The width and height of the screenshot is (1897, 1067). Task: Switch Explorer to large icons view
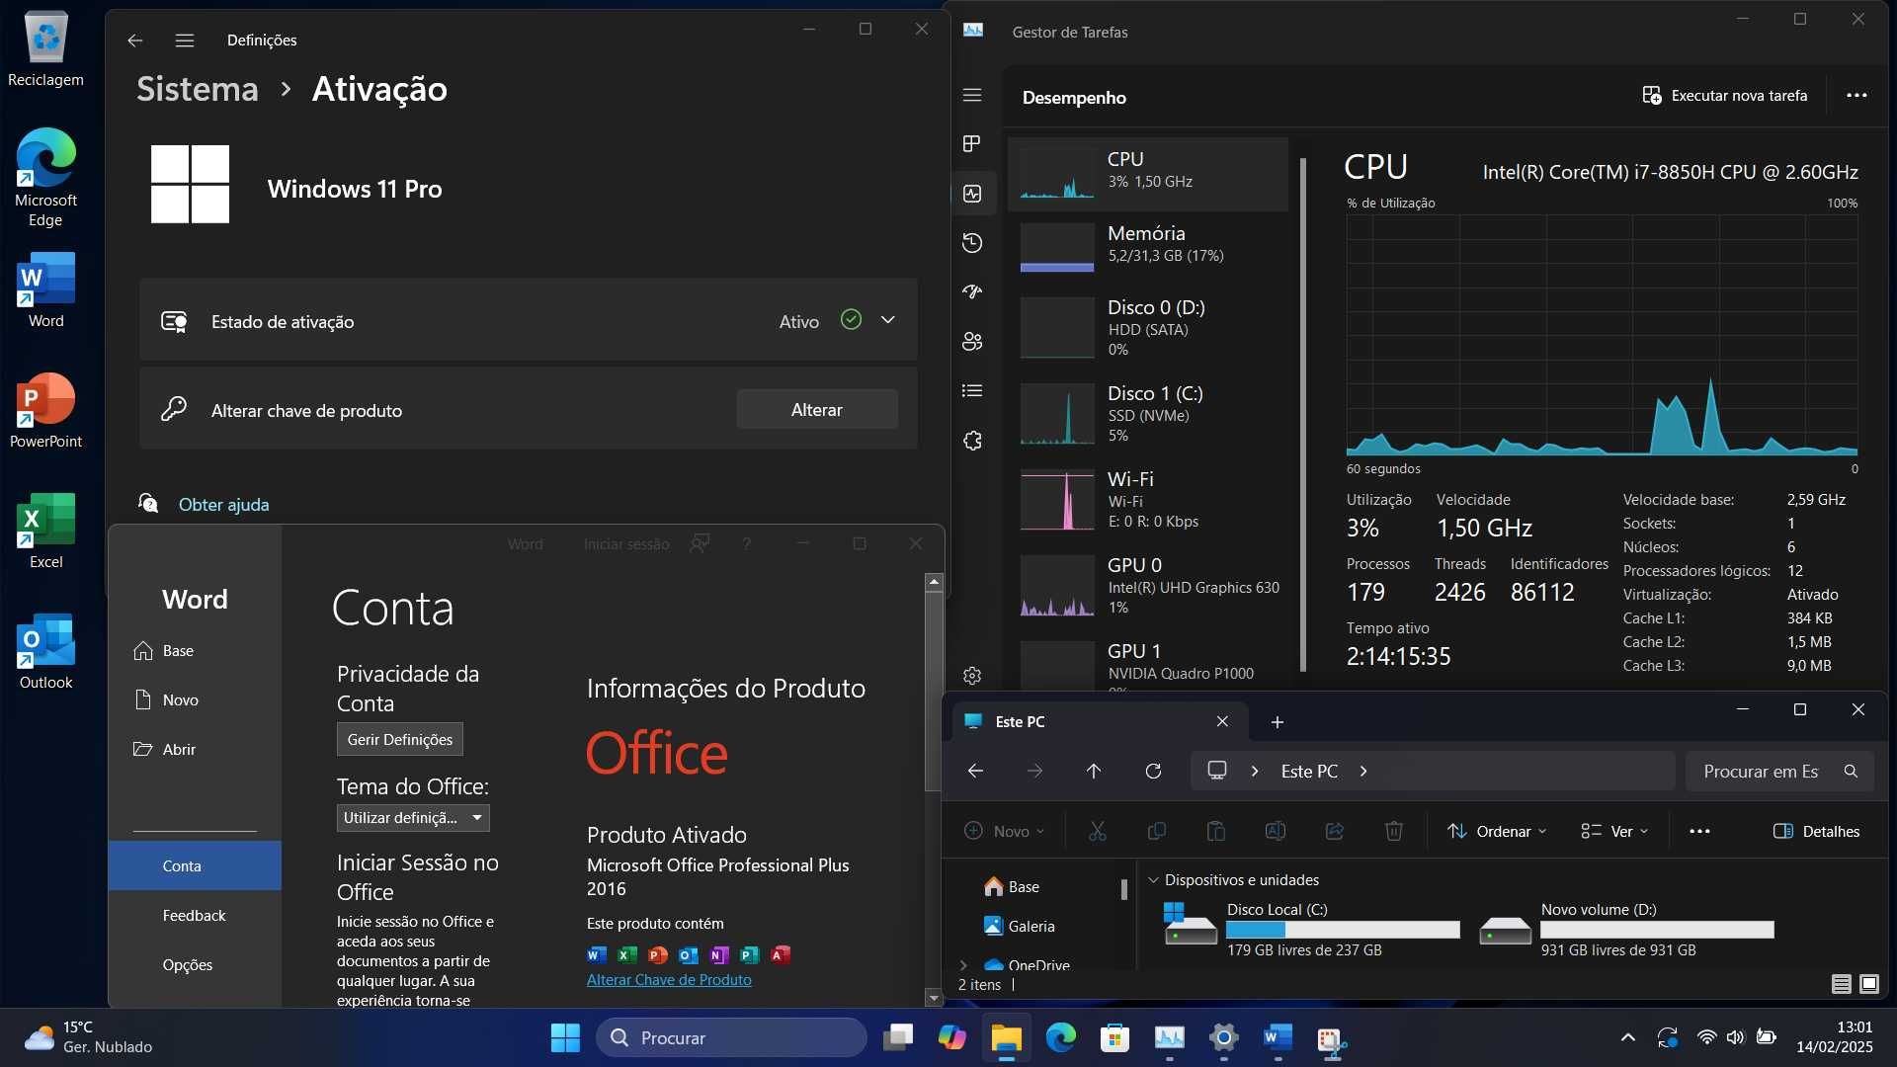coord(1869,984)
